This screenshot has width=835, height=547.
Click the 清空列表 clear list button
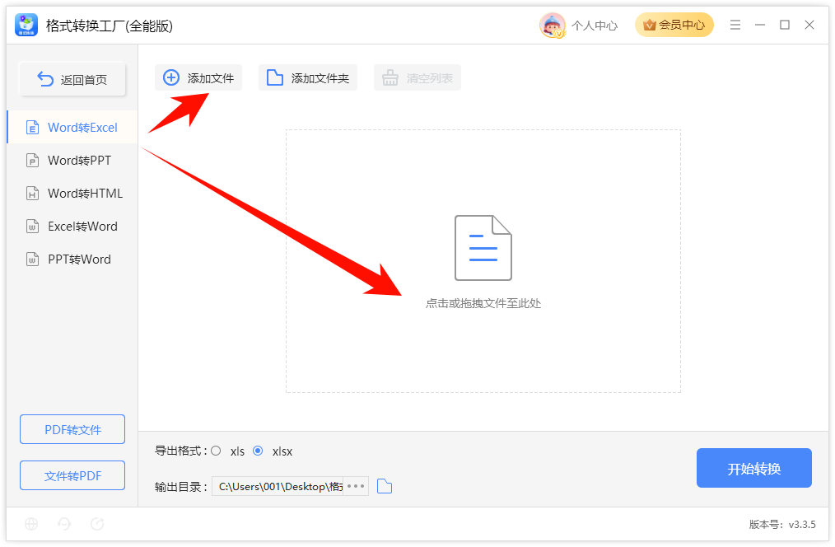[x=417, y=77]
